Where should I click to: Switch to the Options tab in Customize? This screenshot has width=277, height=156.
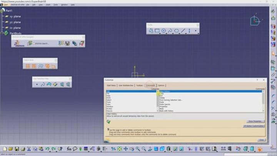click(x=161, y=86)
